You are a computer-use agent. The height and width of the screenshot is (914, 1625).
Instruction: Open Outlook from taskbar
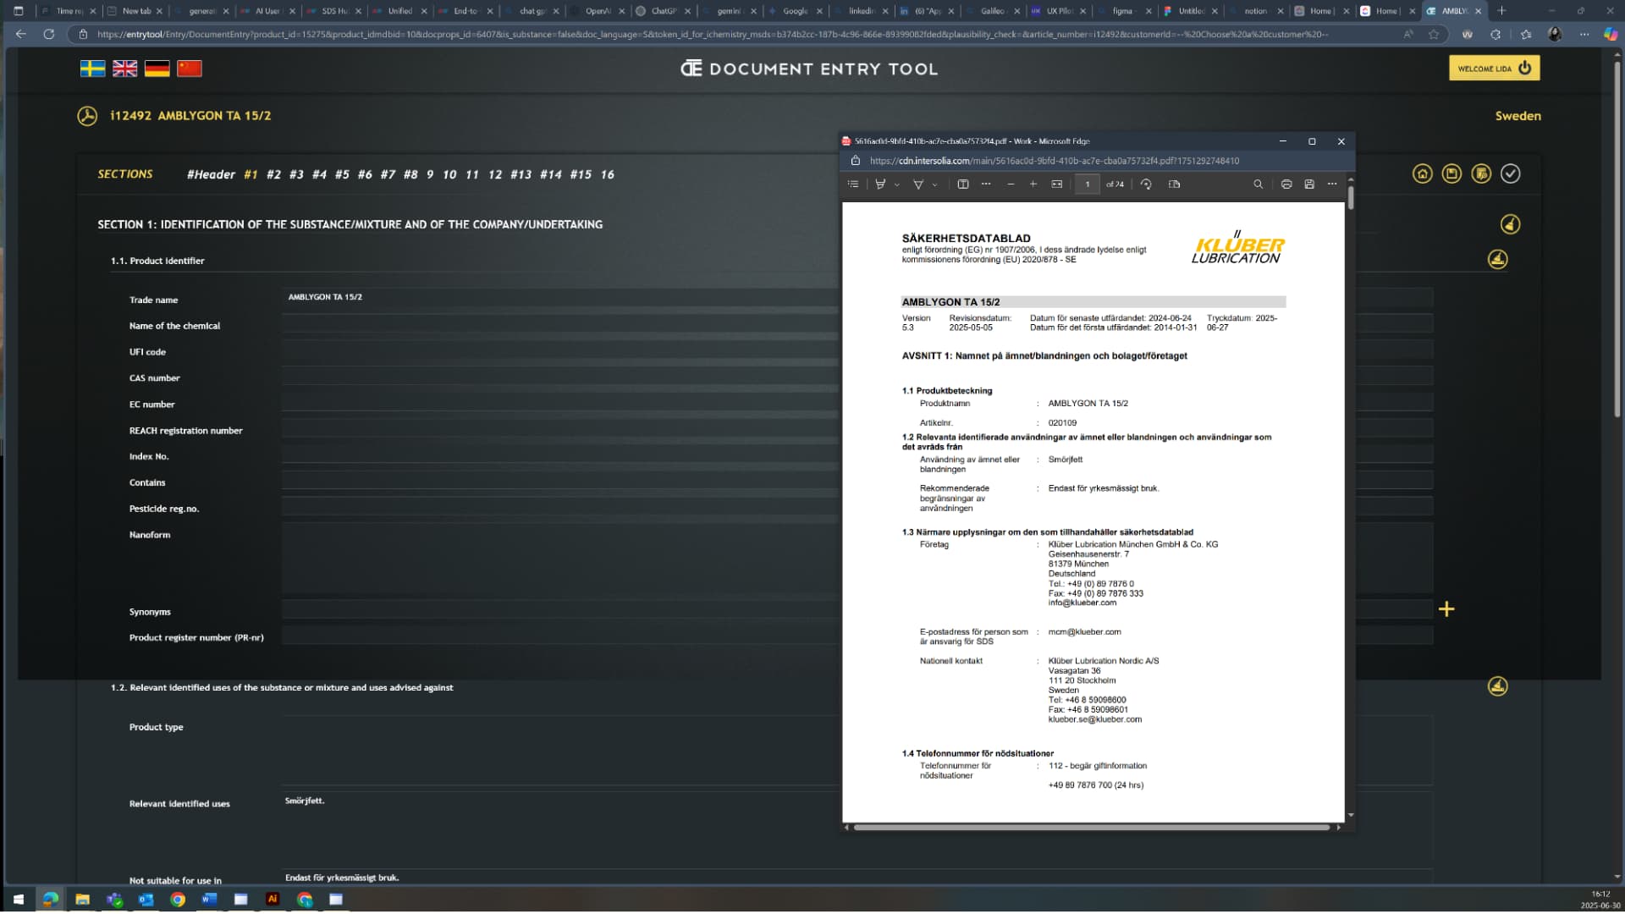146,900
